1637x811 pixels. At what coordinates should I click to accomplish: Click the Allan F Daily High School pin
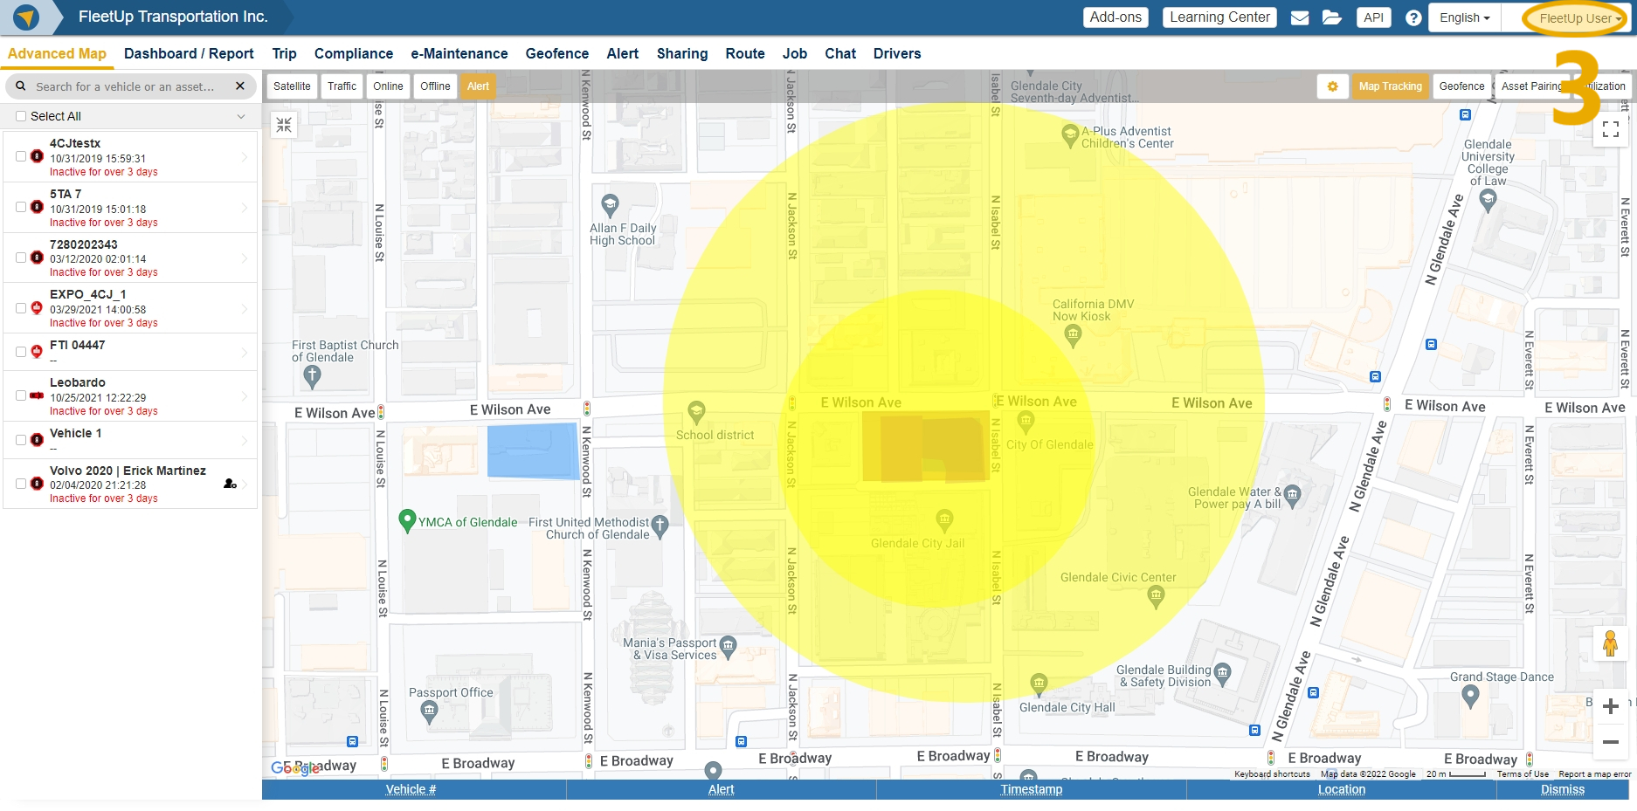pyautogui.click(x=611, y=206)
